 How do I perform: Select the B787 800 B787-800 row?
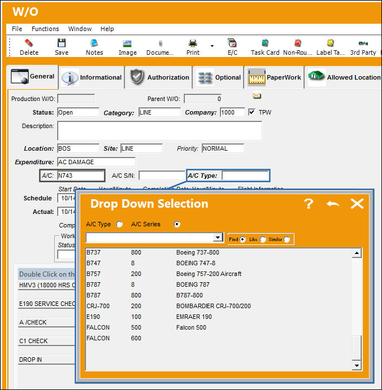click(219, 295)
